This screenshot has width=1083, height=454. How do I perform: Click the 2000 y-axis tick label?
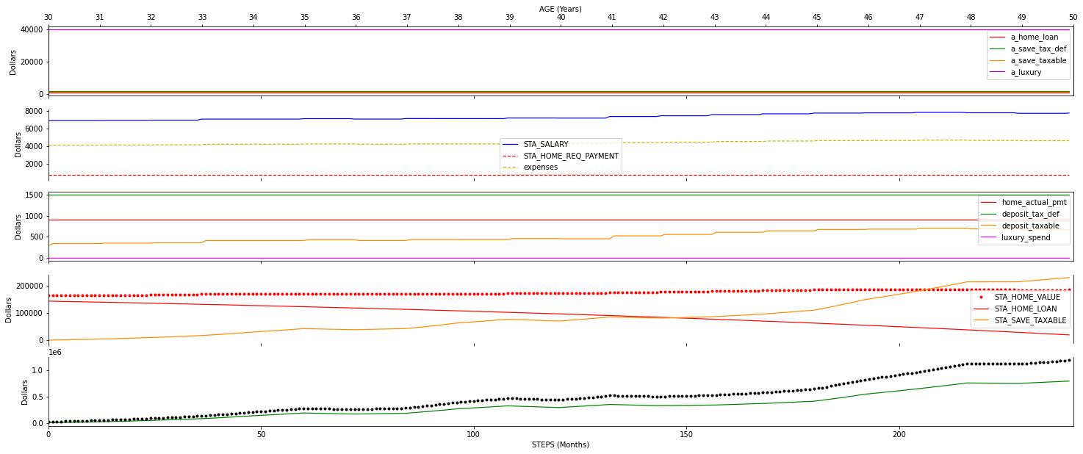pos(34,164)
